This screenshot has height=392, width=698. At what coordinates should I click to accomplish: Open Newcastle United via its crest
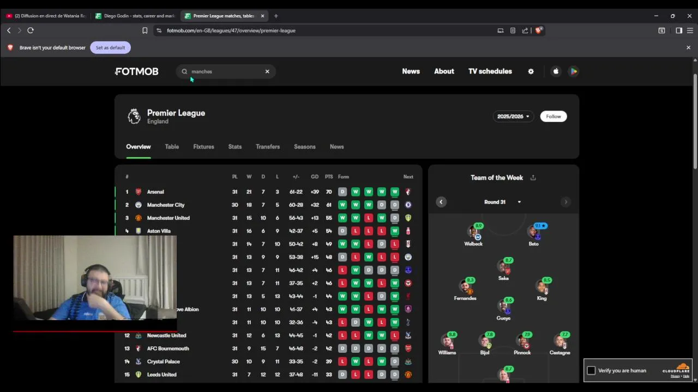click(138, 335)
